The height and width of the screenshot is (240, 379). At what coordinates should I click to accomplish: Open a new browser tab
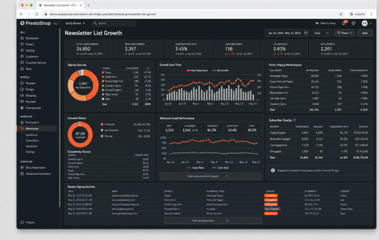click(88, 5)
